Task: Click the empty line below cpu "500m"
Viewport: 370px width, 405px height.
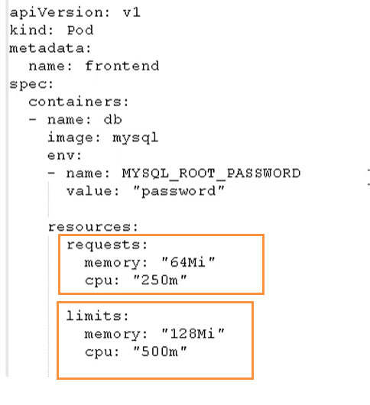Action: tap(155, 368)
